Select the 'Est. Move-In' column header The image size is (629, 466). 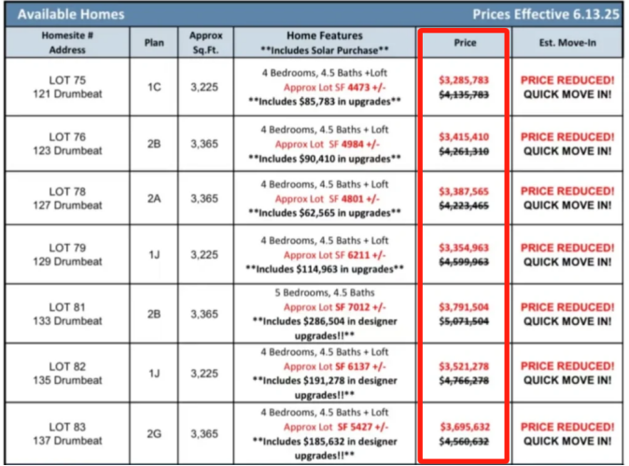(567, 43)
